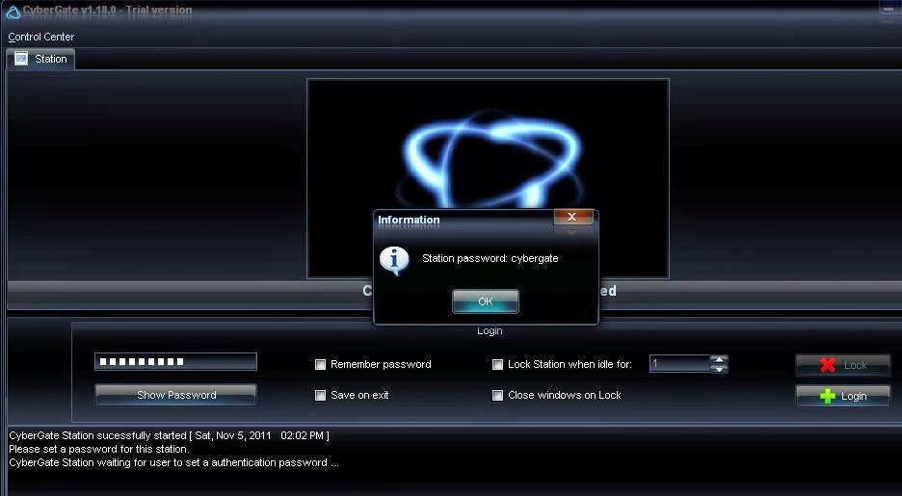Check Close windows on Lock option
902x496 pixels.
pyautogui.click(x=497, y=396)
